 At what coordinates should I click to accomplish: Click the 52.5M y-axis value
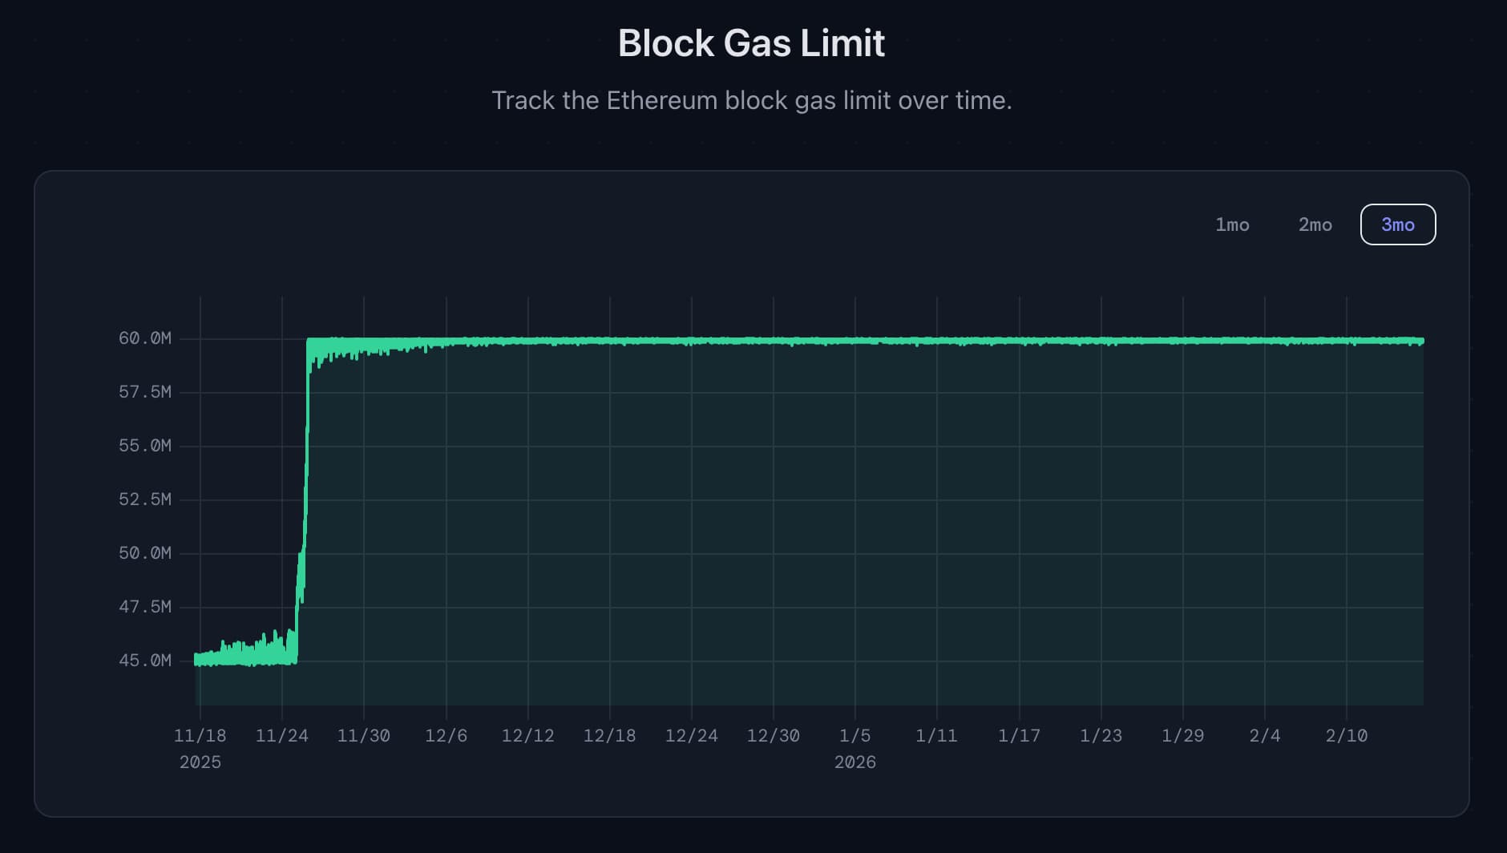[x=145, y=499]
